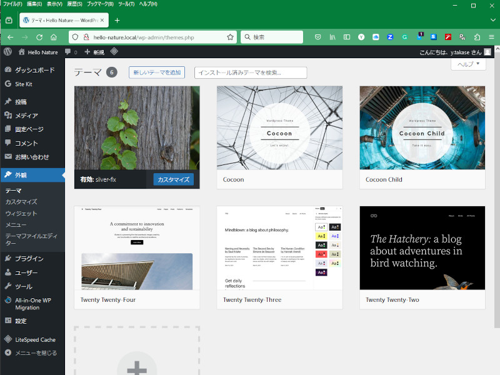This screenshot has width=500, height=375.
Task: Select プラグイン in the admin sidebar
Action: (29, 258)
